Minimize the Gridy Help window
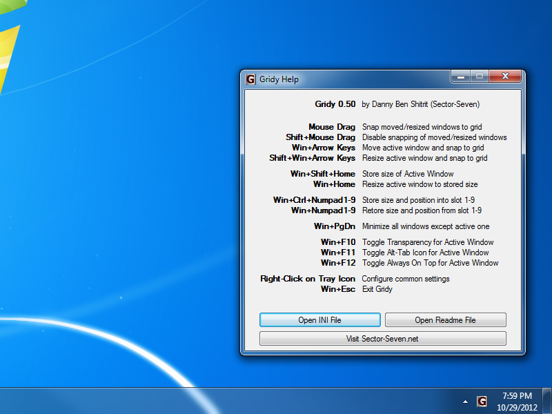Image resolution: width=552 pixels, height=414 pixels. tap(461, 77)
